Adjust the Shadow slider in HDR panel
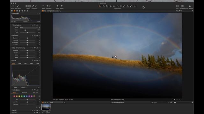The height and width of the screenshot is (114, 204). click(x=27, y=53)
